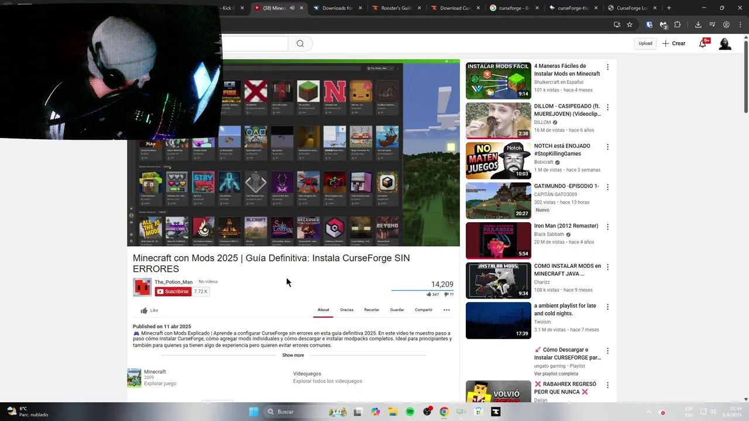Open The_Potion_Man channel name link

[173, 282]
